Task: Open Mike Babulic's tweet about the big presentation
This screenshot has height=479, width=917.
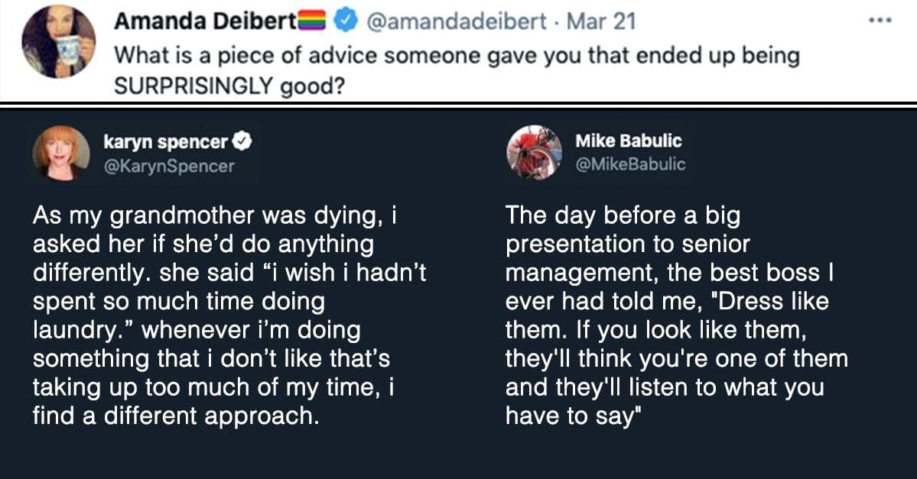Action: click(x=676, y=316)
